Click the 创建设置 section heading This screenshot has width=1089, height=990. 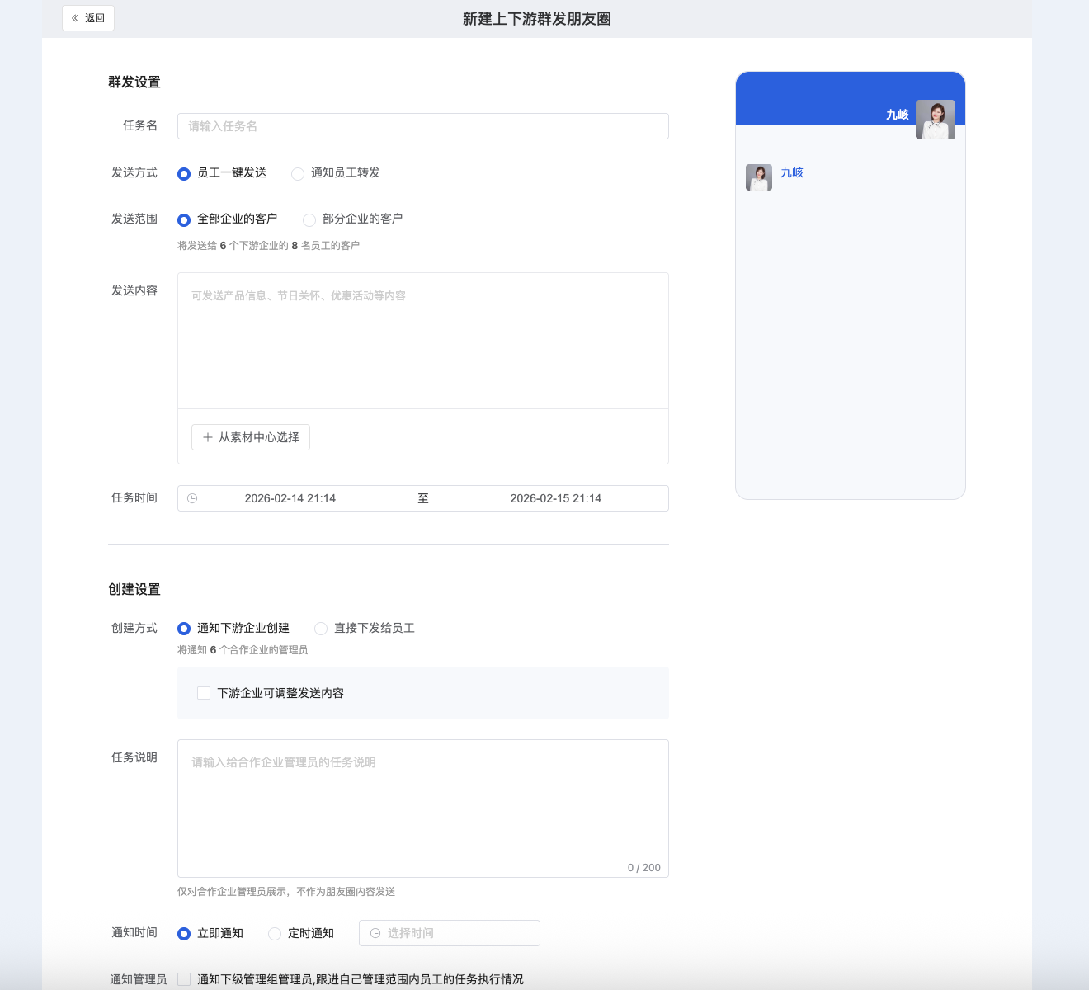coord(134,589)
